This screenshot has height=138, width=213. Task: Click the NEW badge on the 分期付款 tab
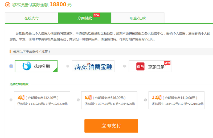pos(96,15)
